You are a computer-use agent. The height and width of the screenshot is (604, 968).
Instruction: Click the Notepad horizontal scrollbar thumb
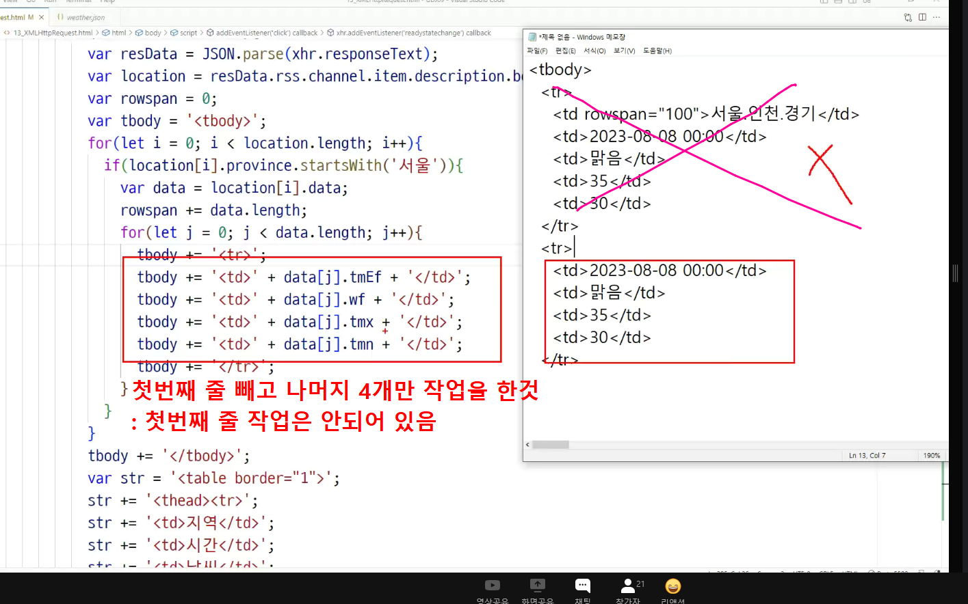tap(551, 445)
